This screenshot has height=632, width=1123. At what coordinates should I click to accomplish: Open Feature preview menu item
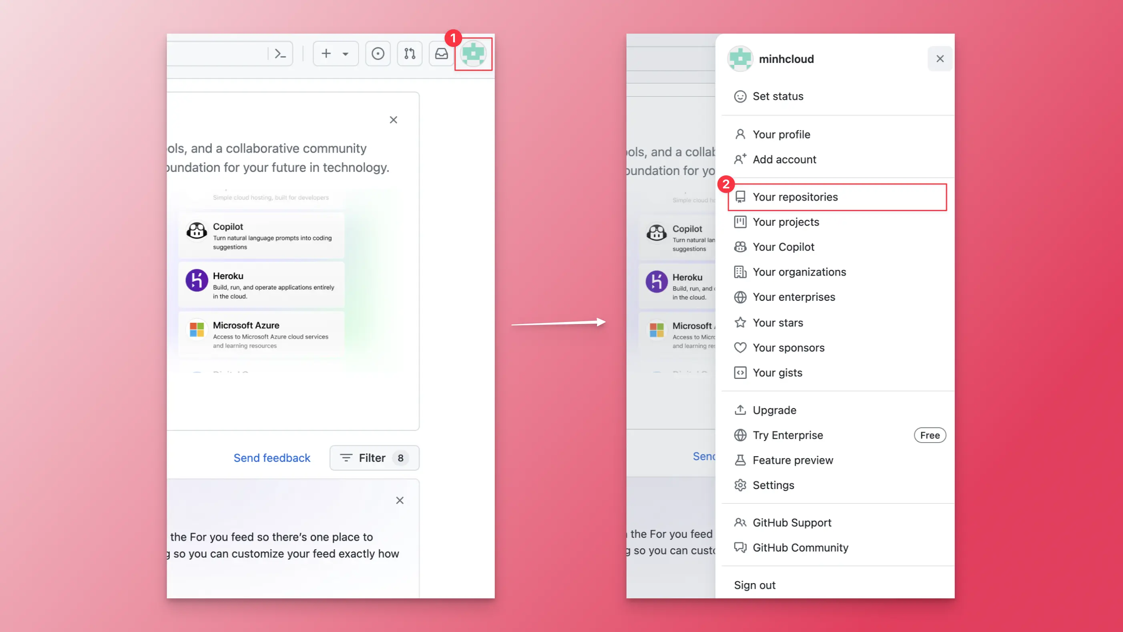click(x=837, y=461)
